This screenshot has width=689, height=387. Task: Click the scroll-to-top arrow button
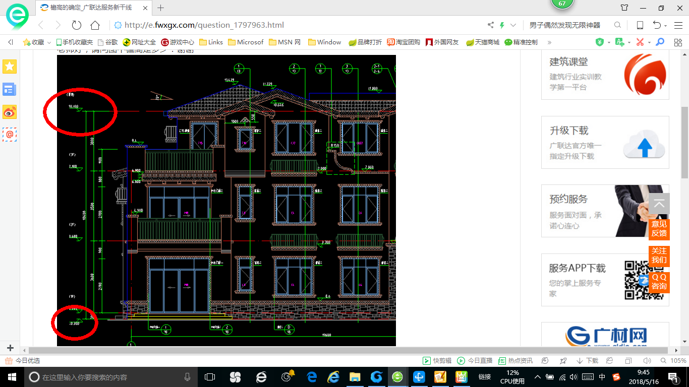tap(659, 204)
